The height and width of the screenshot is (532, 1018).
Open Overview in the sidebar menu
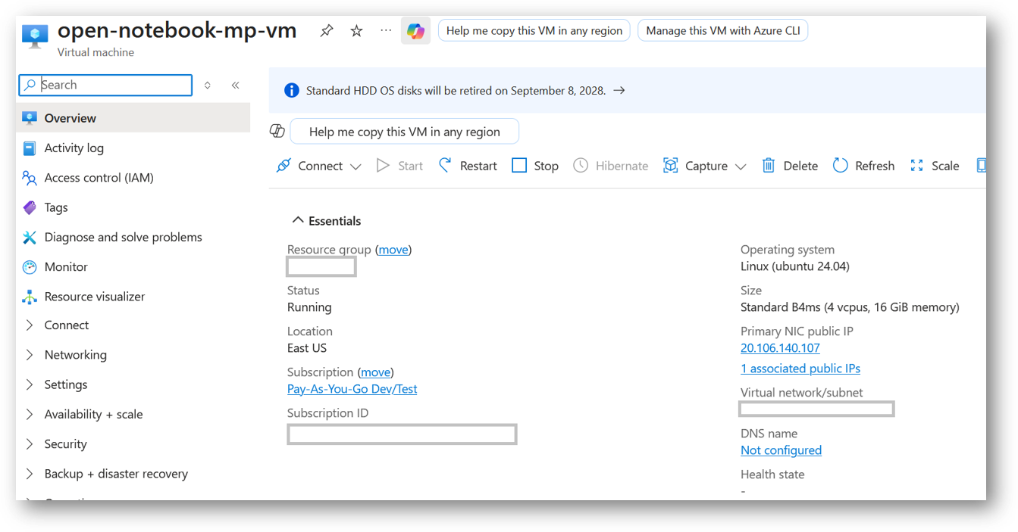(x=133, y=118)
